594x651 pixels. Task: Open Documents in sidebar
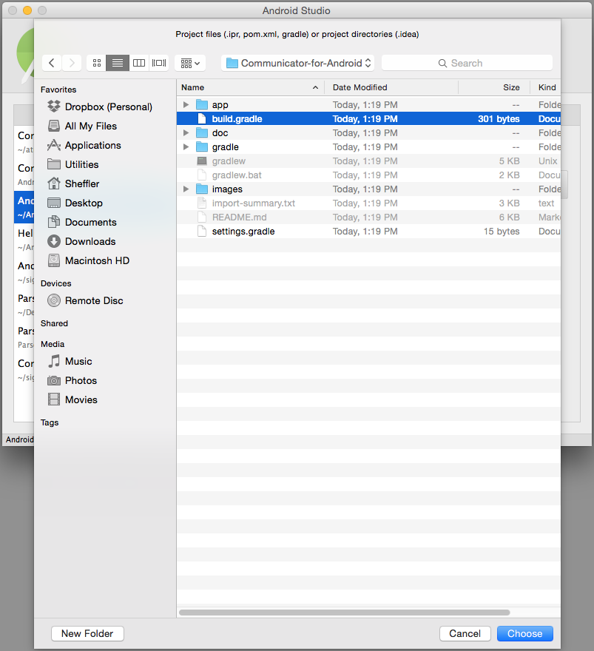(x=82, y=222)
